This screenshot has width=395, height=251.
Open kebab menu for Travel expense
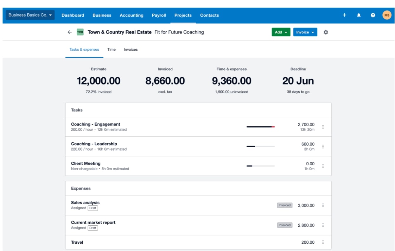[x=323, y=242]
